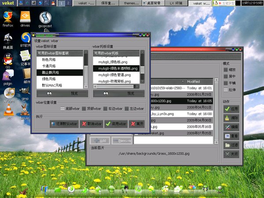Launch gsopcast from the desktop
The image size is (264, 198).
point(46,18)
